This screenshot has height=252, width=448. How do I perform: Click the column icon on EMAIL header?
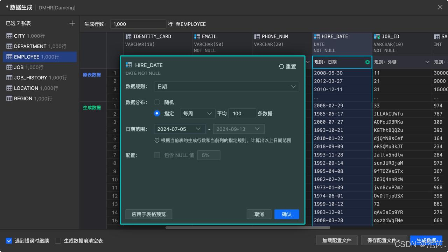[x=196, y=36]
